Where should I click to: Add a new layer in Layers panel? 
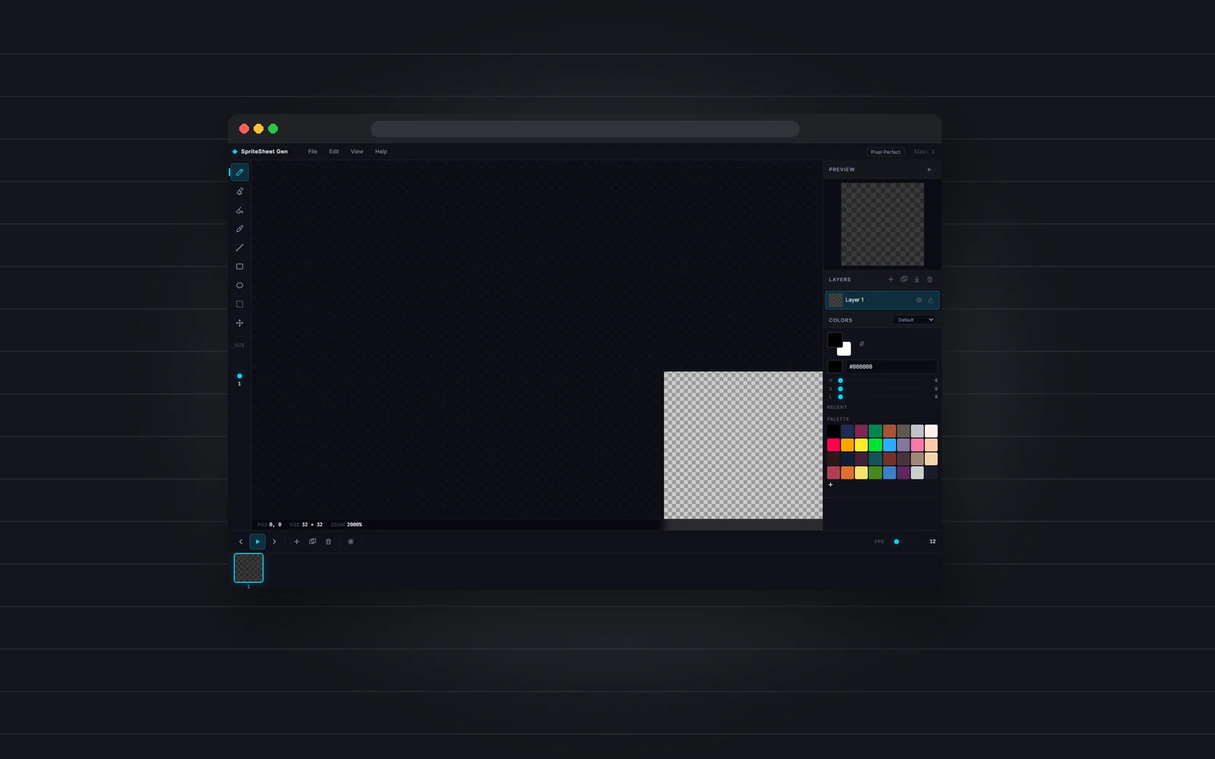tap(891, 279)
